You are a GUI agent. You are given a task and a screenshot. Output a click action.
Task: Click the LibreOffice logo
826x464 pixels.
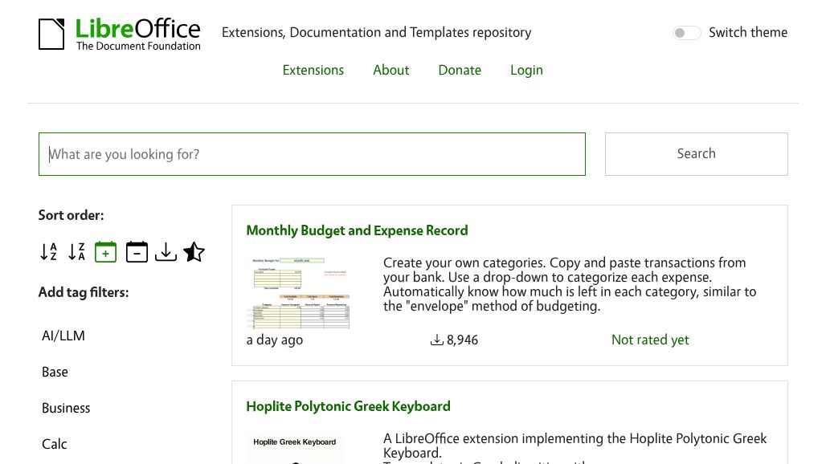click(x=120, y=34)
